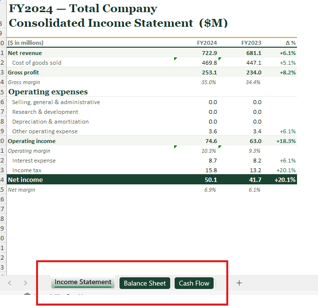
Task: Select the Income Statement sheet tab
Action: [x=83, y=282]
